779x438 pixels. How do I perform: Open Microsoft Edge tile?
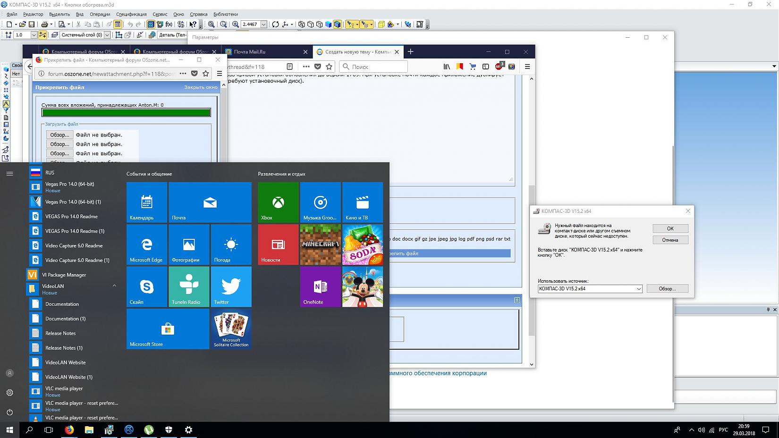tap(146, 244)
